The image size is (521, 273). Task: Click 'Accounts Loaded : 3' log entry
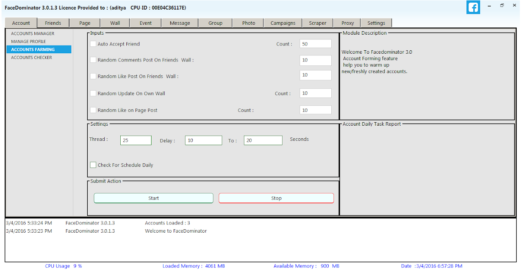pyautogui.click(x=168, y=223)
